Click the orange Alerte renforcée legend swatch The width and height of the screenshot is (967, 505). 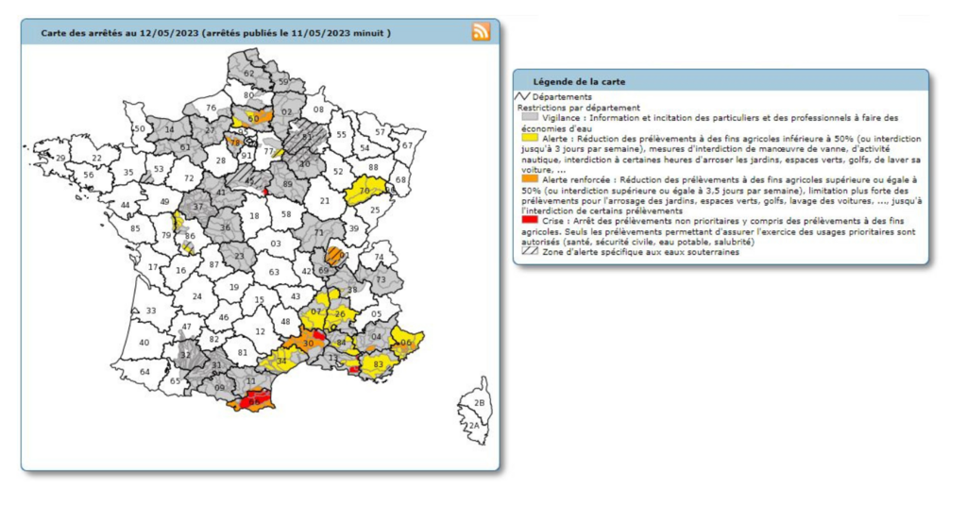coord(527,179)
